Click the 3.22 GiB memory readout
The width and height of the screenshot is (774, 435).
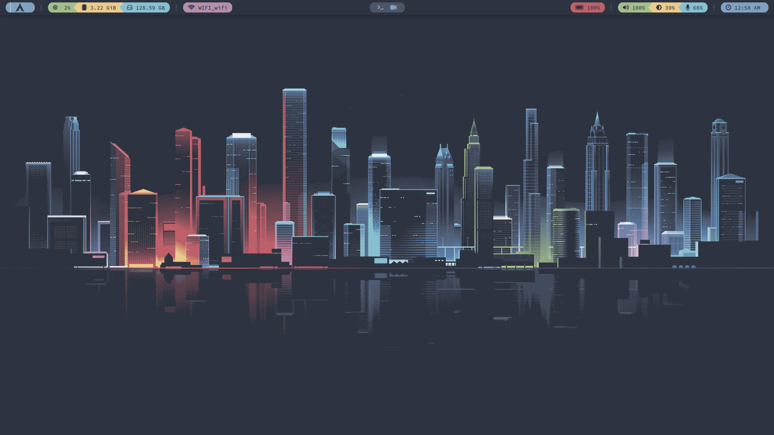tap(103, 8)
